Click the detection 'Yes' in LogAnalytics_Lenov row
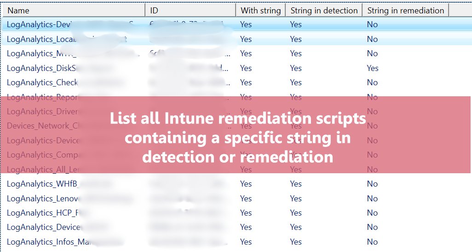This screenshot has height=252, width=472. (296, 199)
